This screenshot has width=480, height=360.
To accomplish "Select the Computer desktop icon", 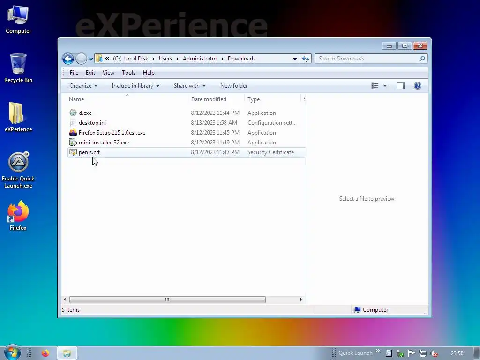I will coord(18,20).
